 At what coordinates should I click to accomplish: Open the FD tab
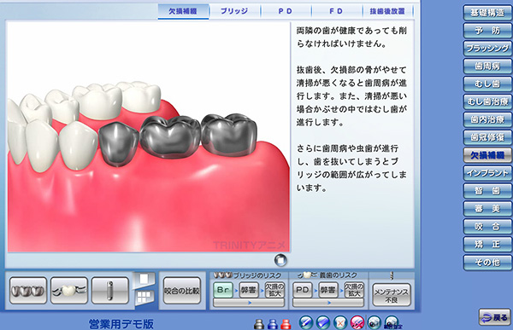click(x=336, y=11)
